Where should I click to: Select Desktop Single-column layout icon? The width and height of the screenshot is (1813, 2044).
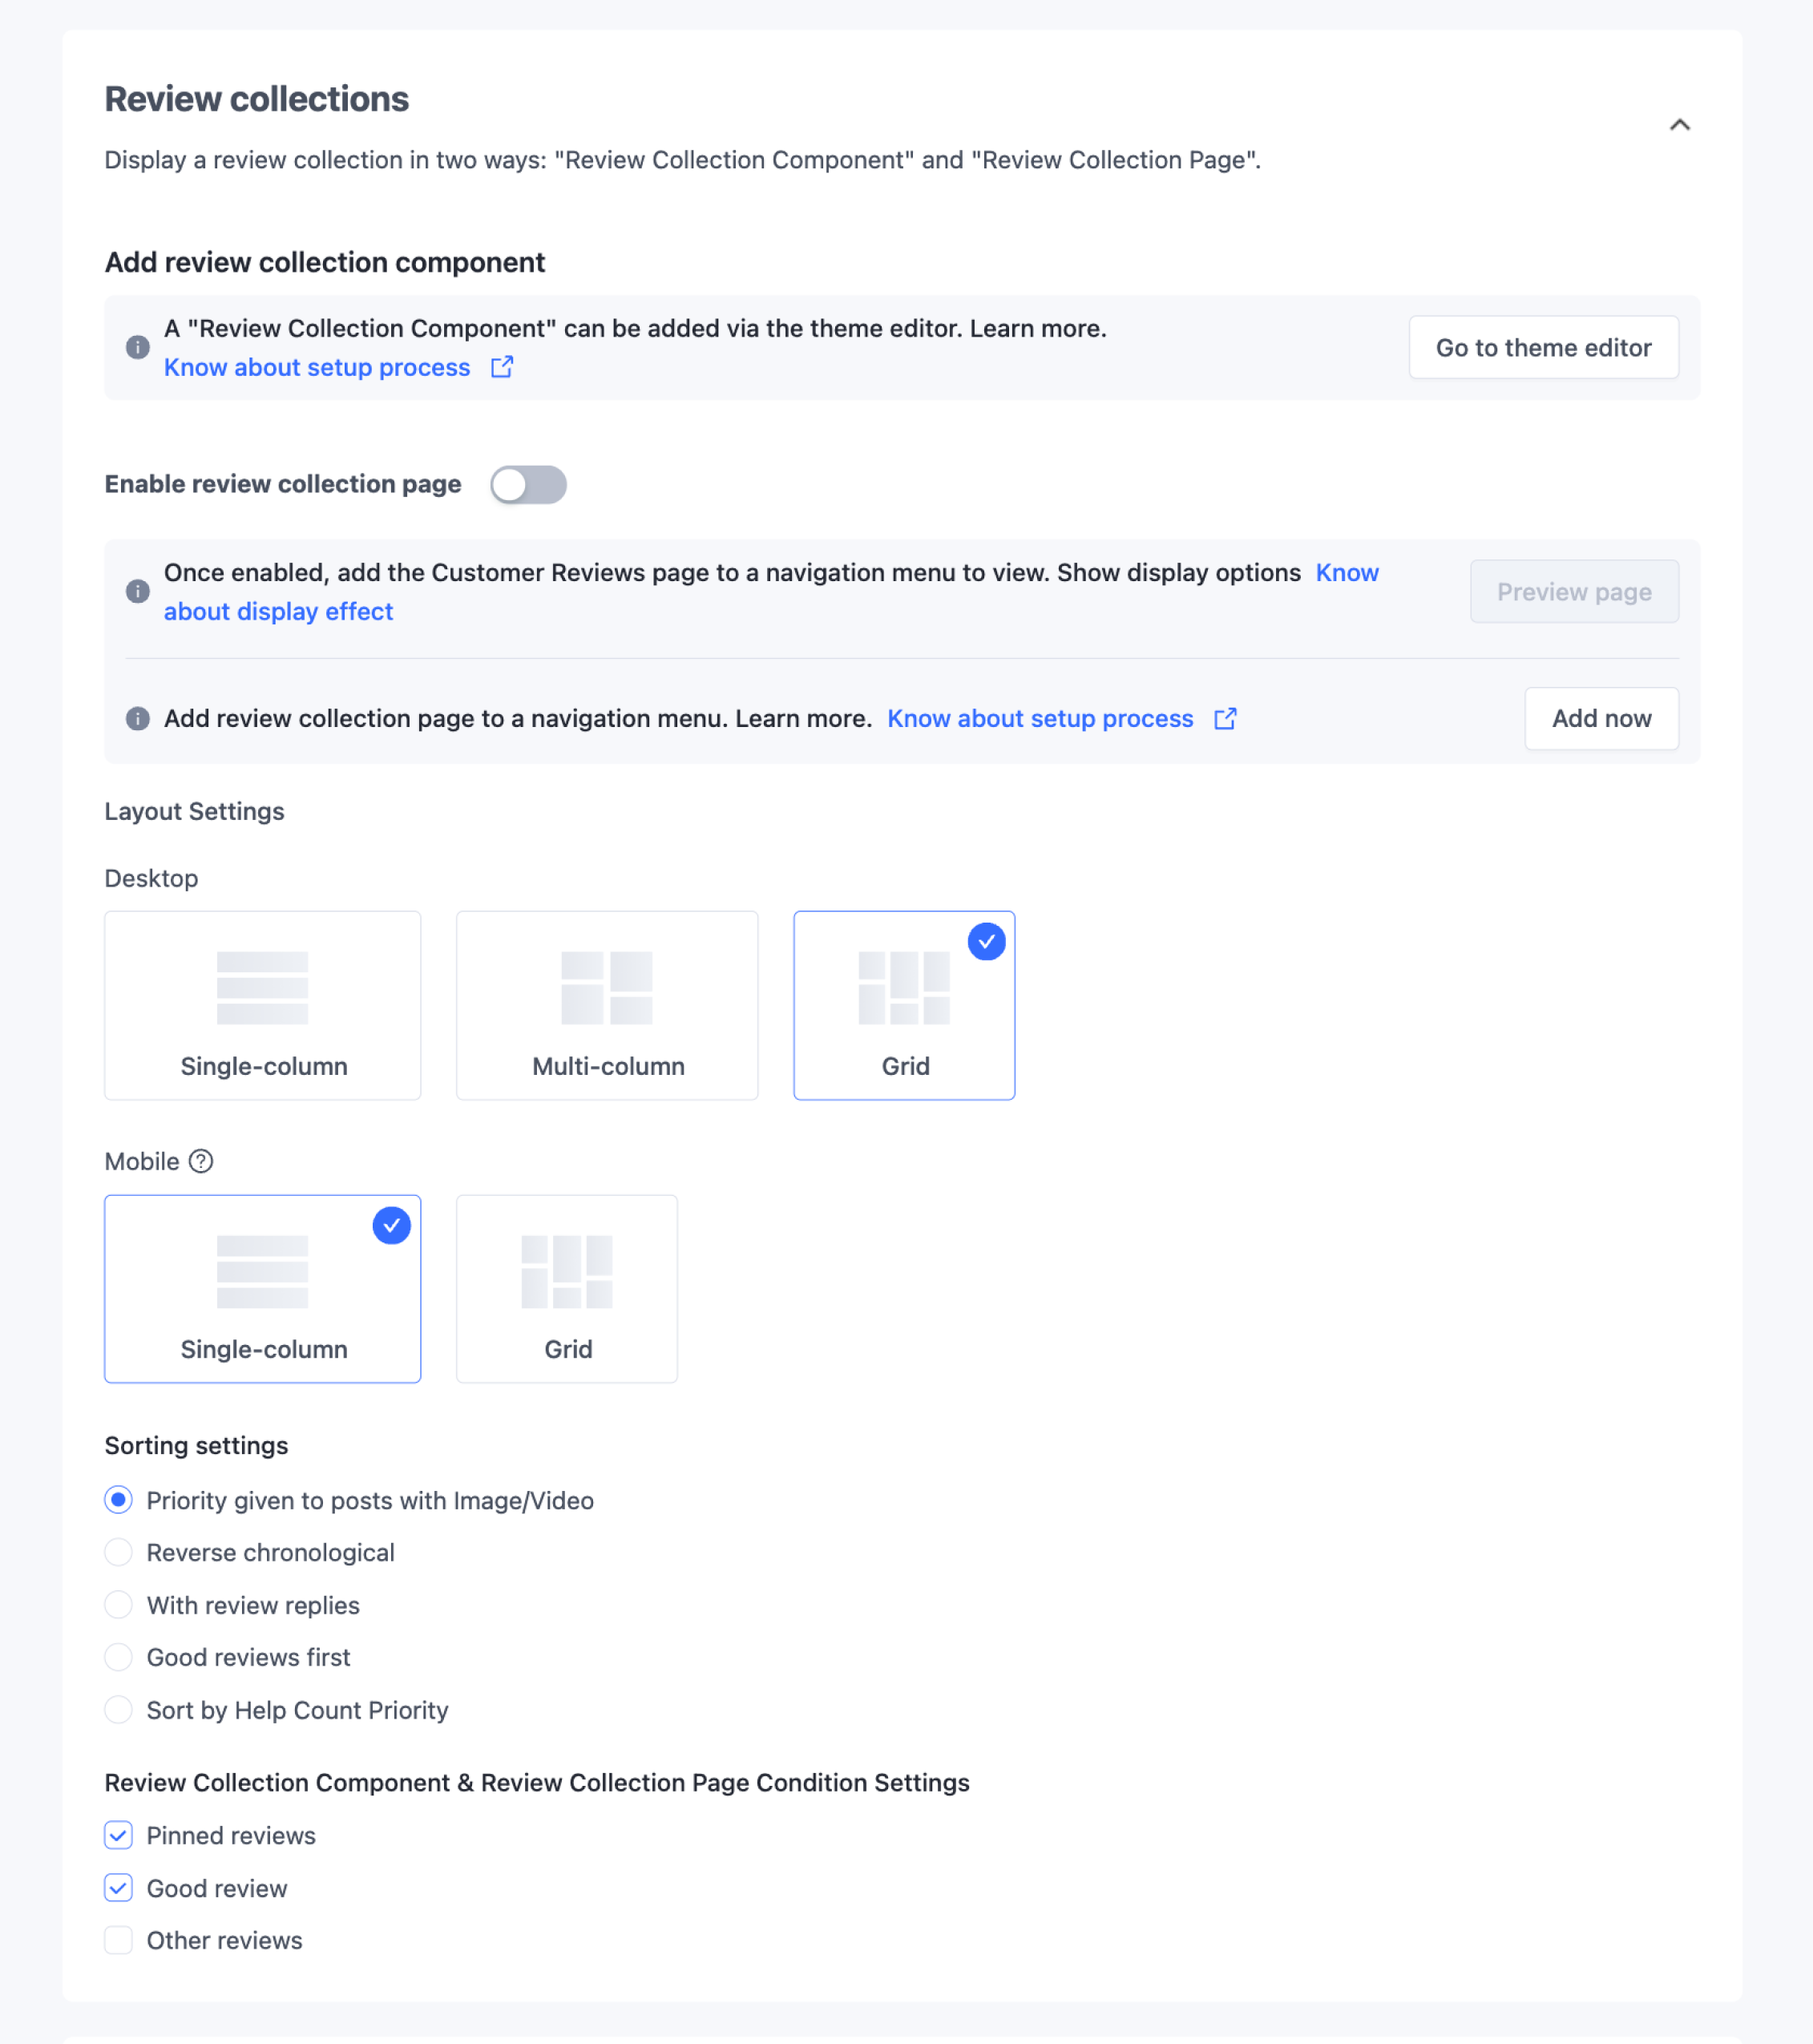pos(262,987)
